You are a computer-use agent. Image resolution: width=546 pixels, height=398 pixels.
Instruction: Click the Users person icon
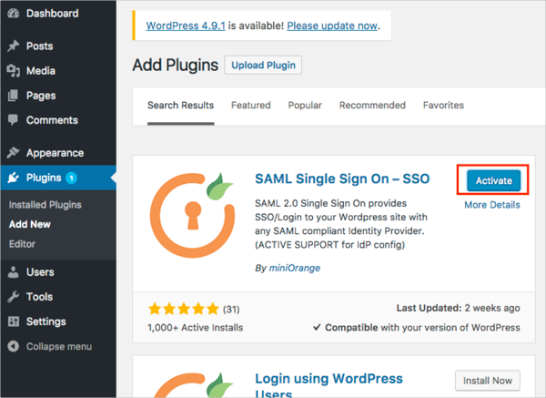click(13, 272)
